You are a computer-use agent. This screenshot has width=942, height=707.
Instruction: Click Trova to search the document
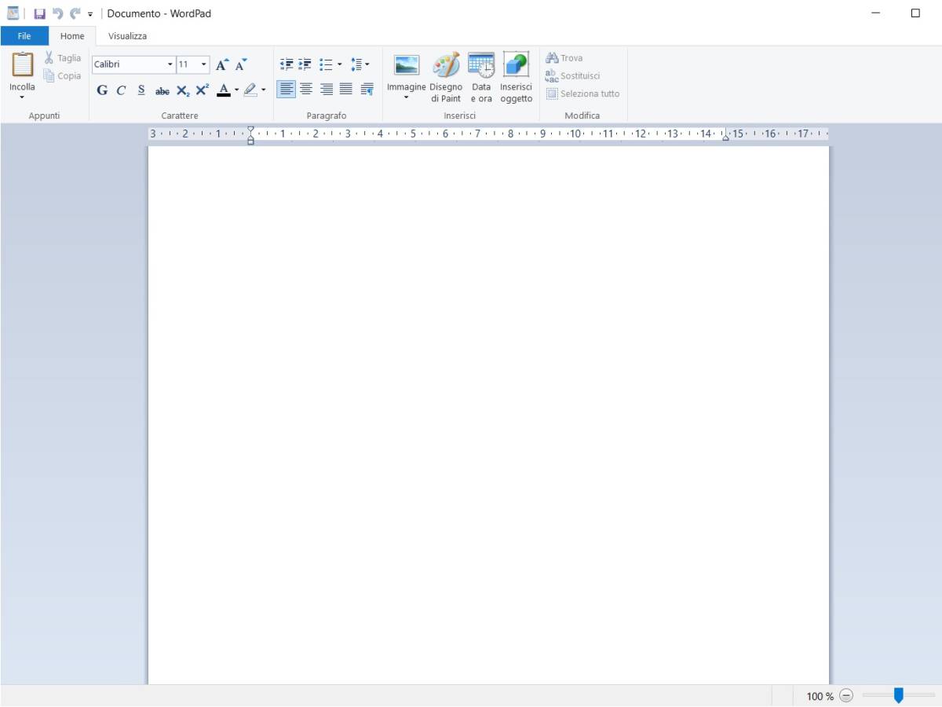click(564, 58)
